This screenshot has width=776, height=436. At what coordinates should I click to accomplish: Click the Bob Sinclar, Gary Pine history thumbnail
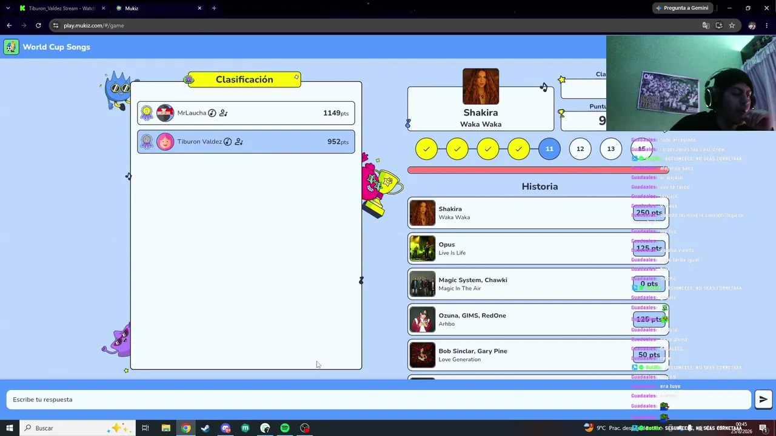pos(423,355)
